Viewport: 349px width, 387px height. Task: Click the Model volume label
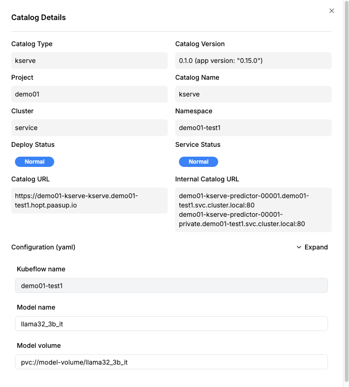tap(39, 346)
